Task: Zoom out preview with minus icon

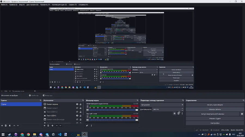Action: (x=2, y=91)
